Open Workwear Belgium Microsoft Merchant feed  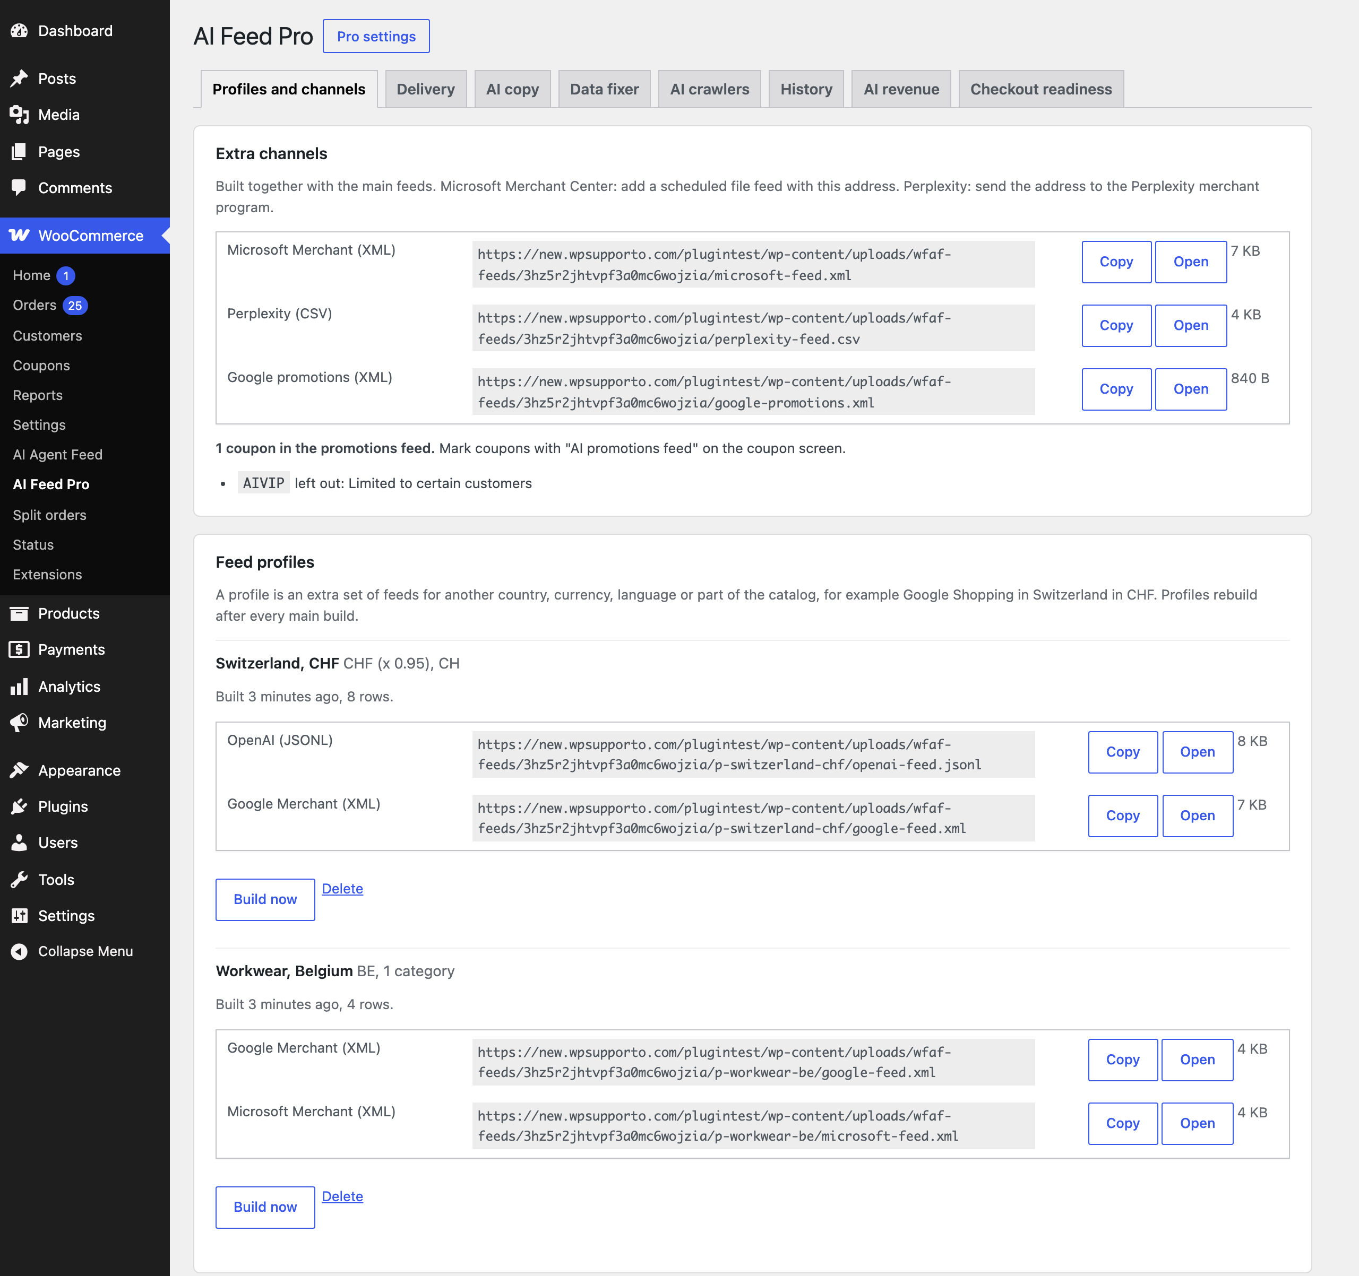(1197, 1123)
